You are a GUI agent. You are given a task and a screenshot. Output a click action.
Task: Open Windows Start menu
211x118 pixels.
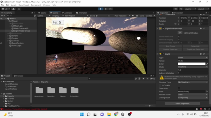point(82,114)
